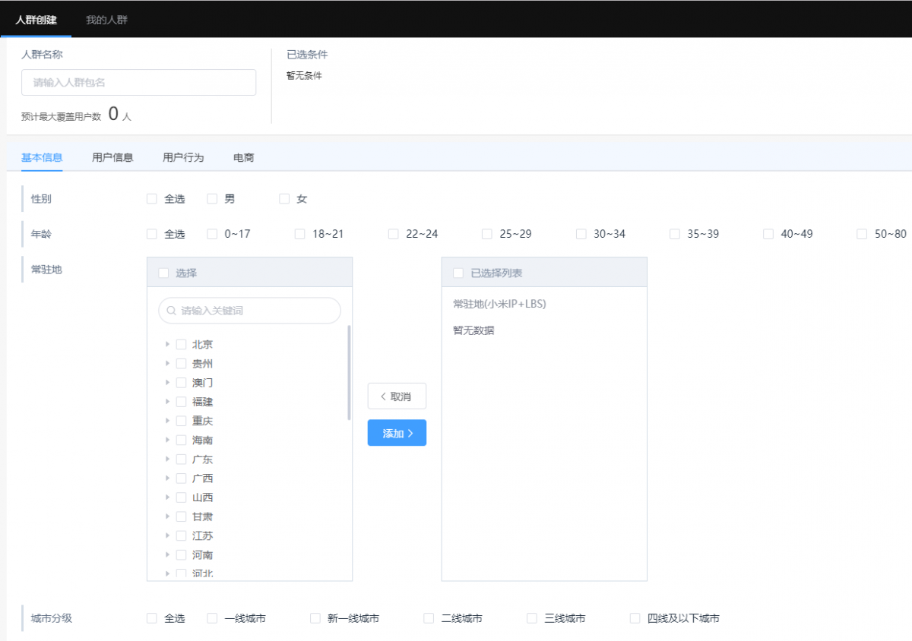The height and width of the screenshot is (641, 912).
Task: Expand the 福建 tree node arrow
Action: (167, 402)
